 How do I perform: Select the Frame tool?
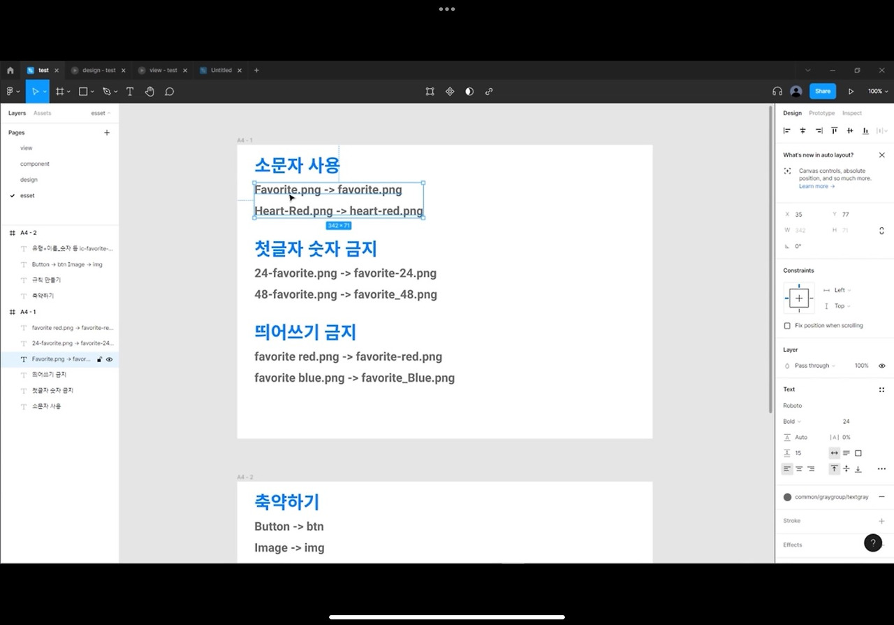(60, 92)
